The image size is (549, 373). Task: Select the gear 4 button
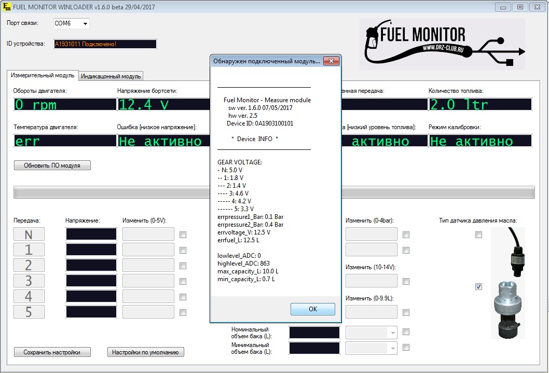pyautogui.click(x=29, y=296)
